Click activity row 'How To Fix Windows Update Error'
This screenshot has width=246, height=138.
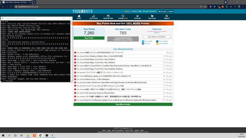coord(123,100)
